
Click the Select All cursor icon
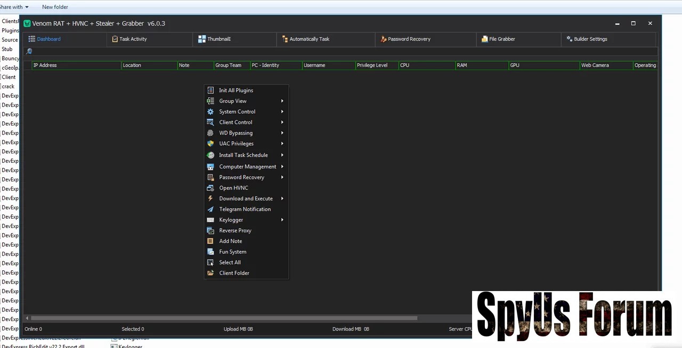[x=210, y=262]
